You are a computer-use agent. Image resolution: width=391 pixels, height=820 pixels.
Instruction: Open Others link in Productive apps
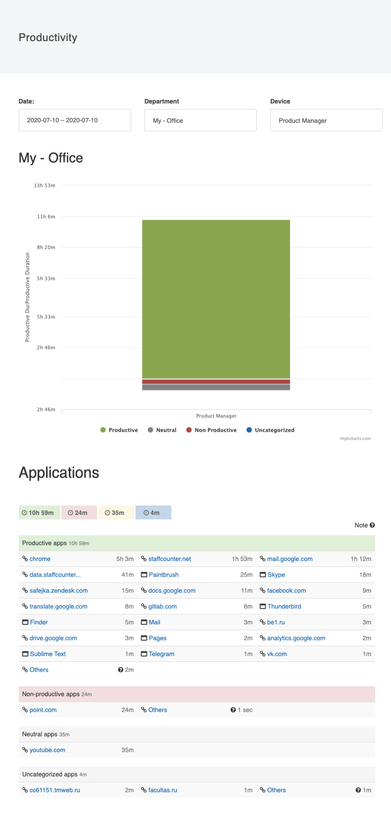pyautogui.click(x=39, y=670)
